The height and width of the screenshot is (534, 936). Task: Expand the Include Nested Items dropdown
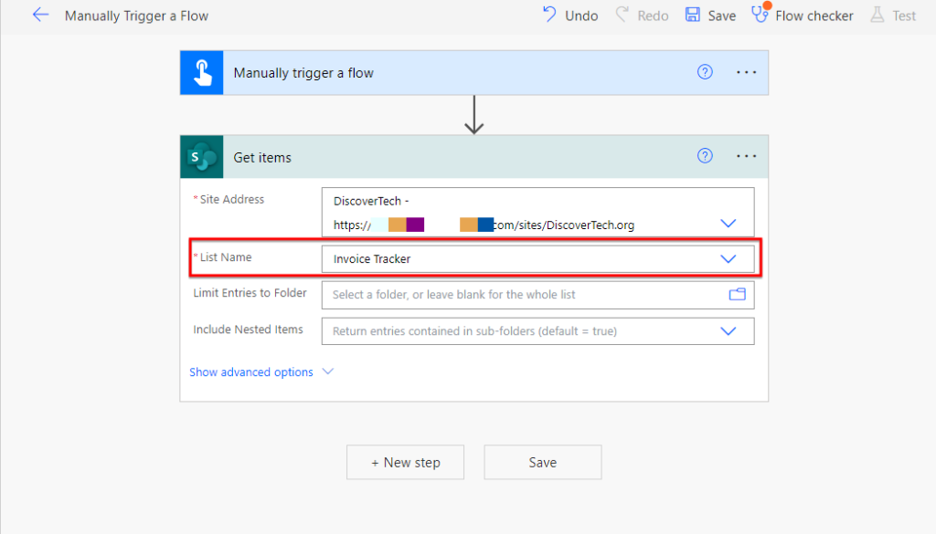(729, 330)
